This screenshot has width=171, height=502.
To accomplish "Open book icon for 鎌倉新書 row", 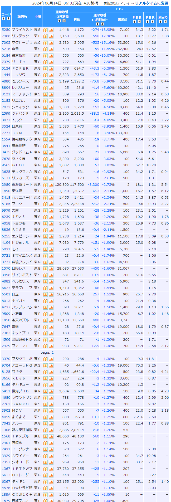I will [x=45, y=56].
